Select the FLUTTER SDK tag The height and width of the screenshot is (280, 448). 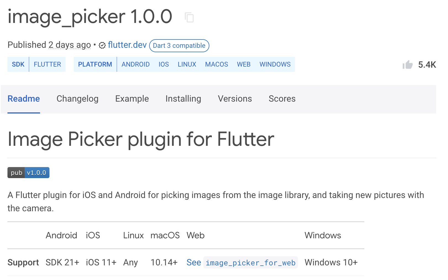47,64
